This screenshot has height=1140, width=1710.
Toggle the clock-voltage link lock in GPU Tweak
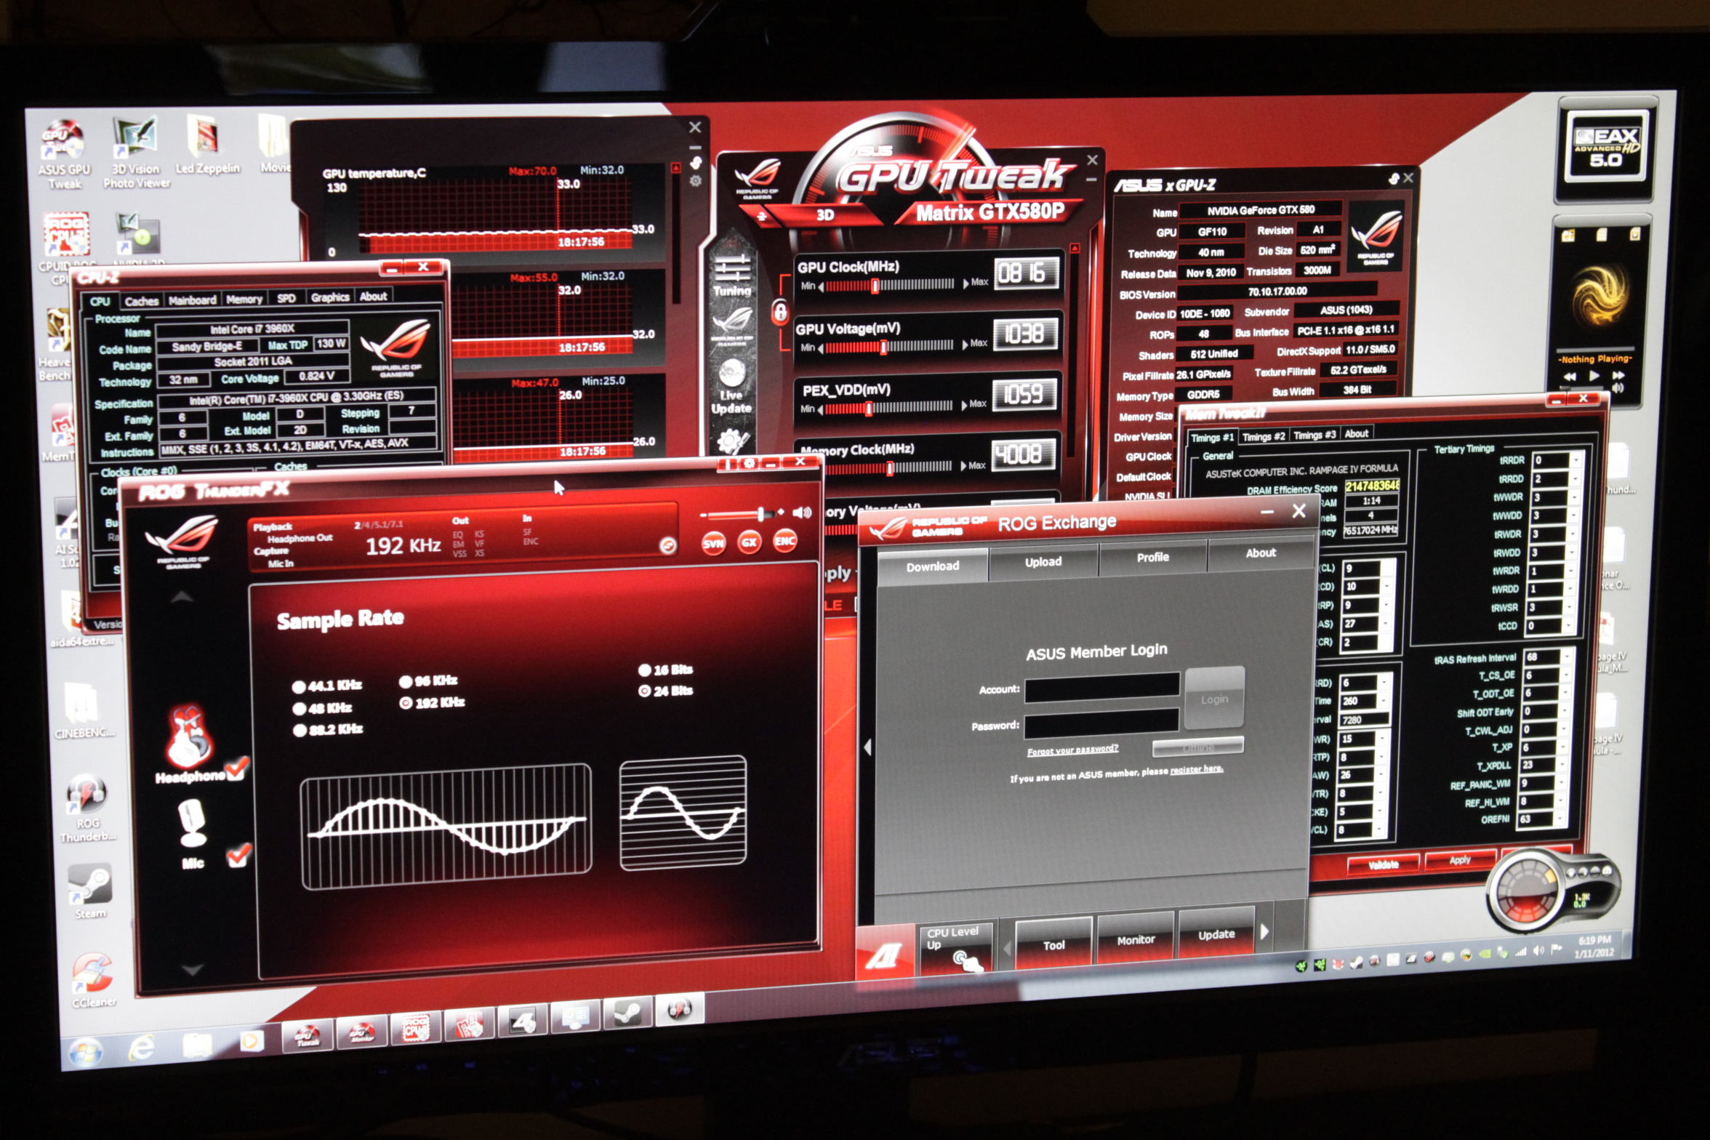[x=779, y=313]
